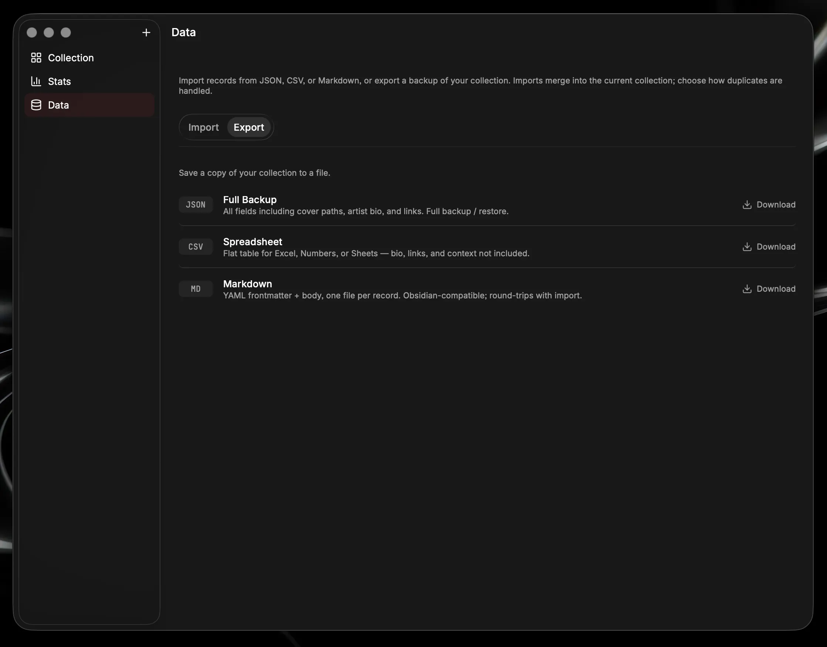Click the 'Flat table for Excel' description
Viewport: 827px width, 647px height.
(376, 253)
